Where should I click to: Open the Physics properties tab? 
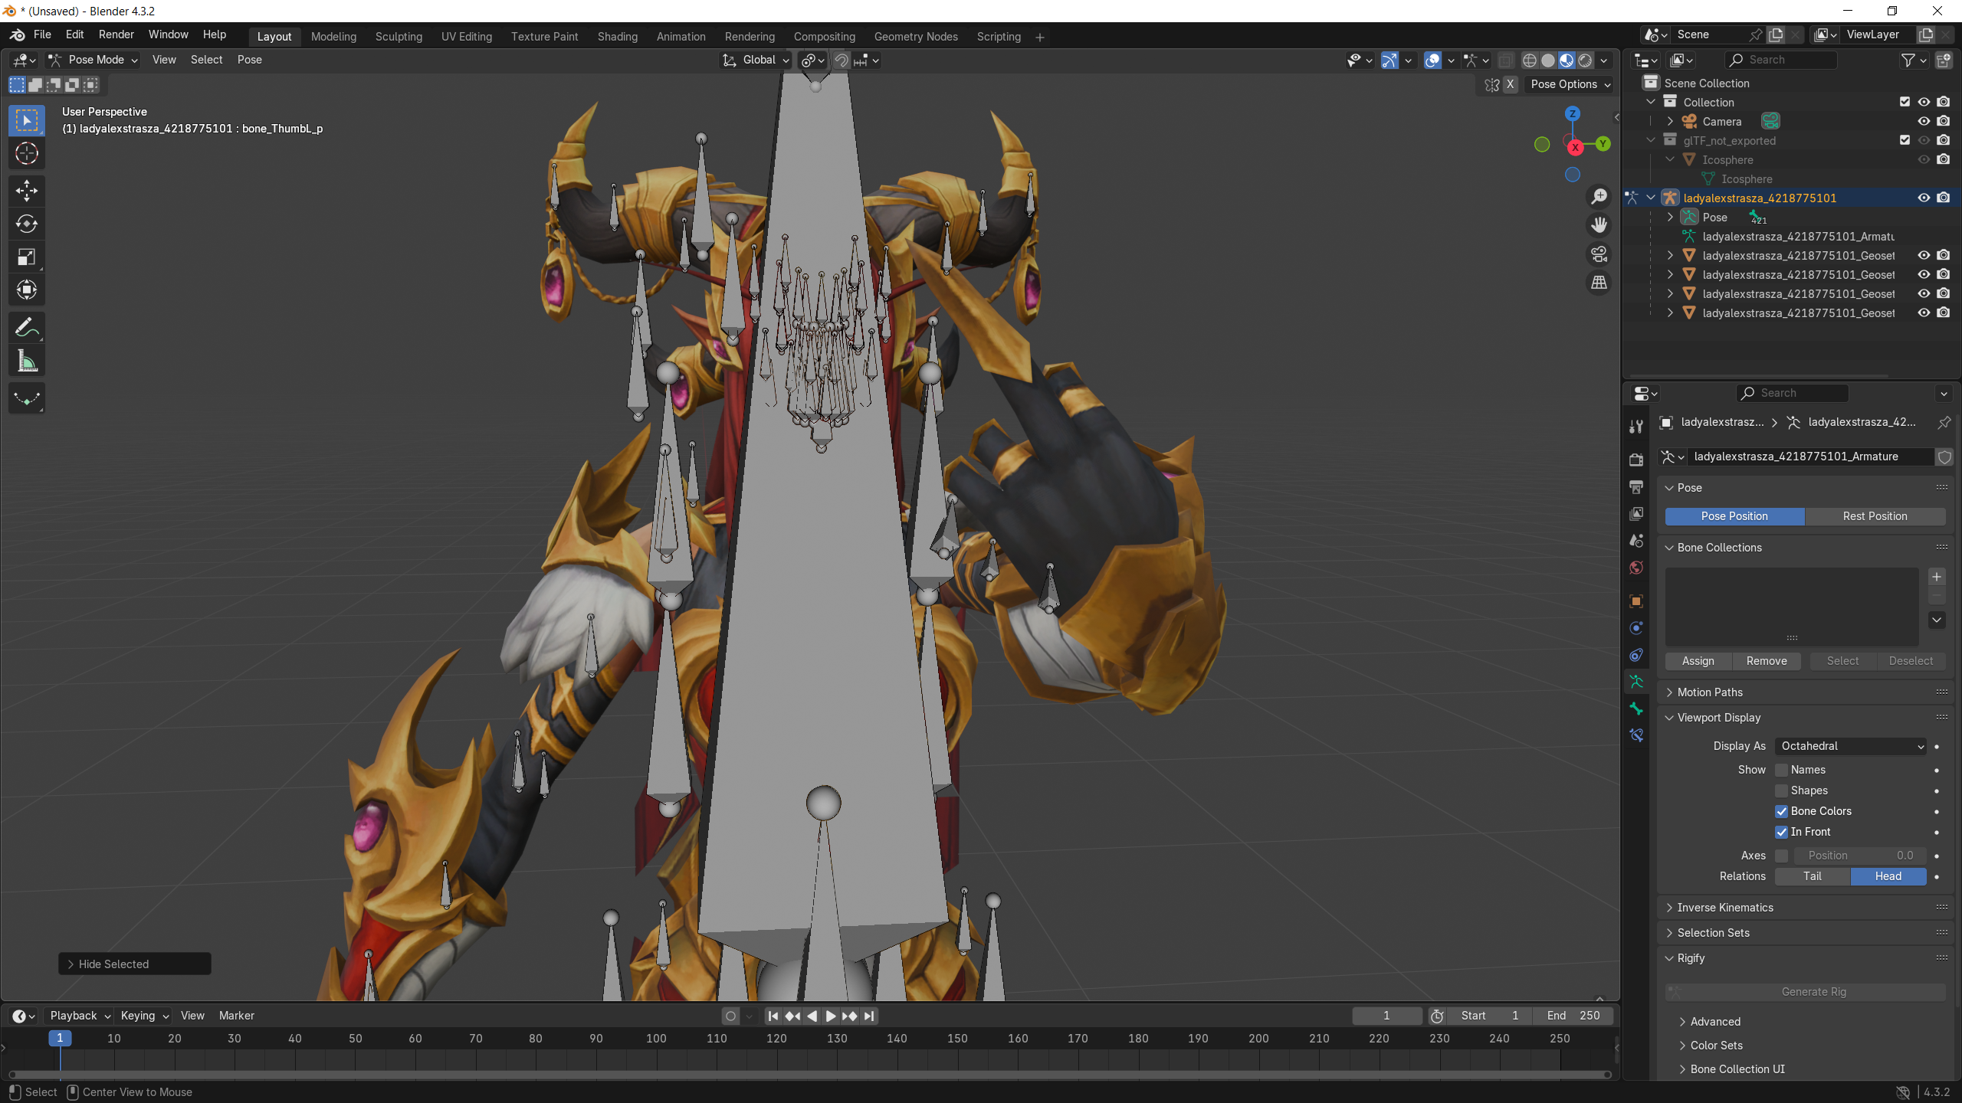[x=1636, y=628]
